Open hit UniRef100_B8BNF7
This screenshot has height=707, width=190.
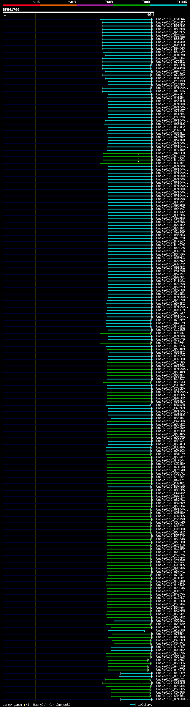pos(170,39)
